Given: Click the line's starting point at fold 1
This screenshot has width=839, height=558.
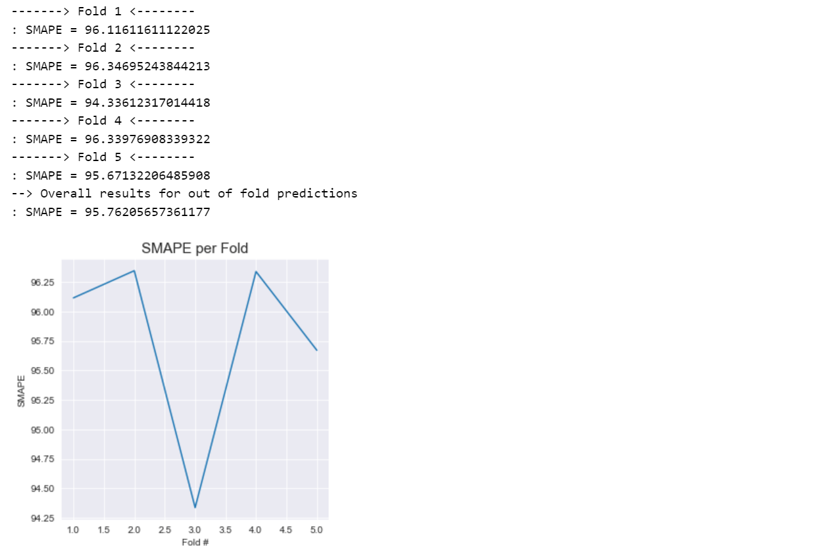Looking at the screenshot, I should tap(74, 298).
